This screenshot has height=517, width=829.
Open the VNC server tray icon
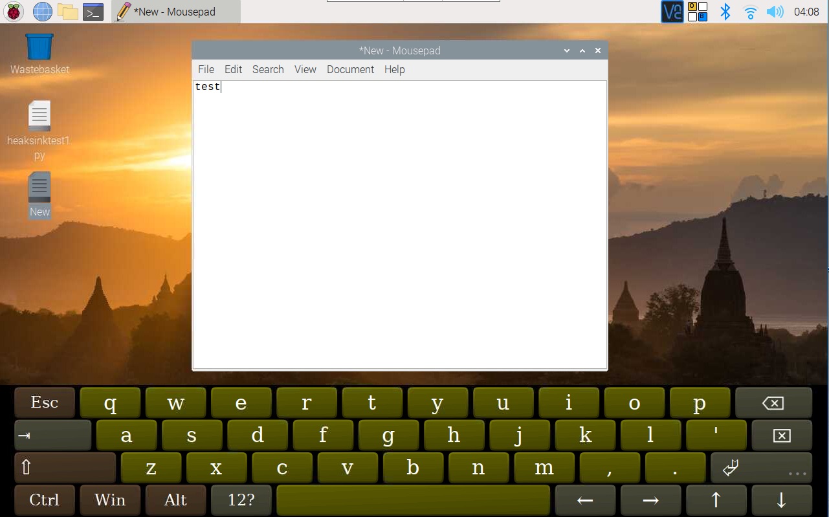(672, 12)
